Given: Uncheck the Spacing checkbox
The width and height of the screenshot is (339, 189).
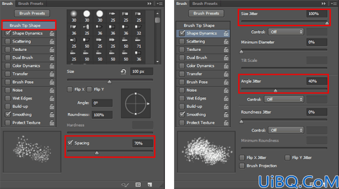Looking at the screenshot, I should pos(70,143).
